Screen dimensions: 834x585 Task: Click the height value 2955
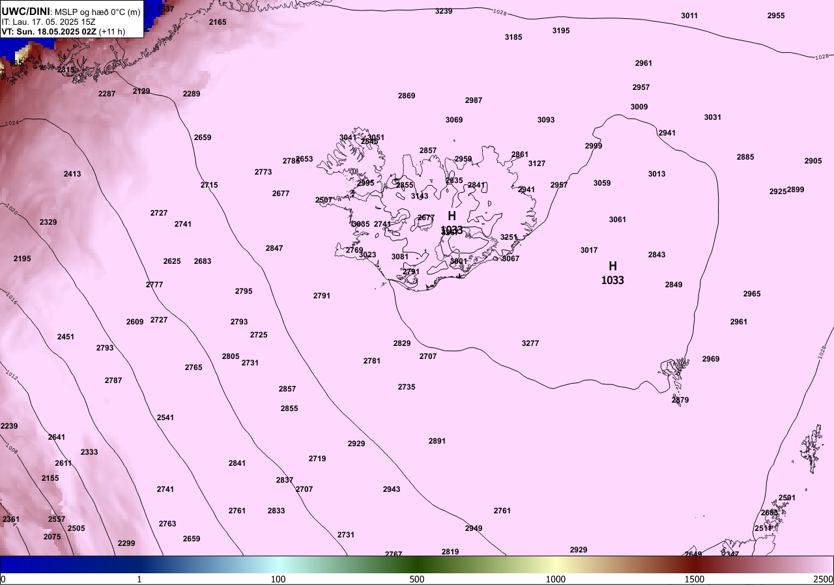776,16
